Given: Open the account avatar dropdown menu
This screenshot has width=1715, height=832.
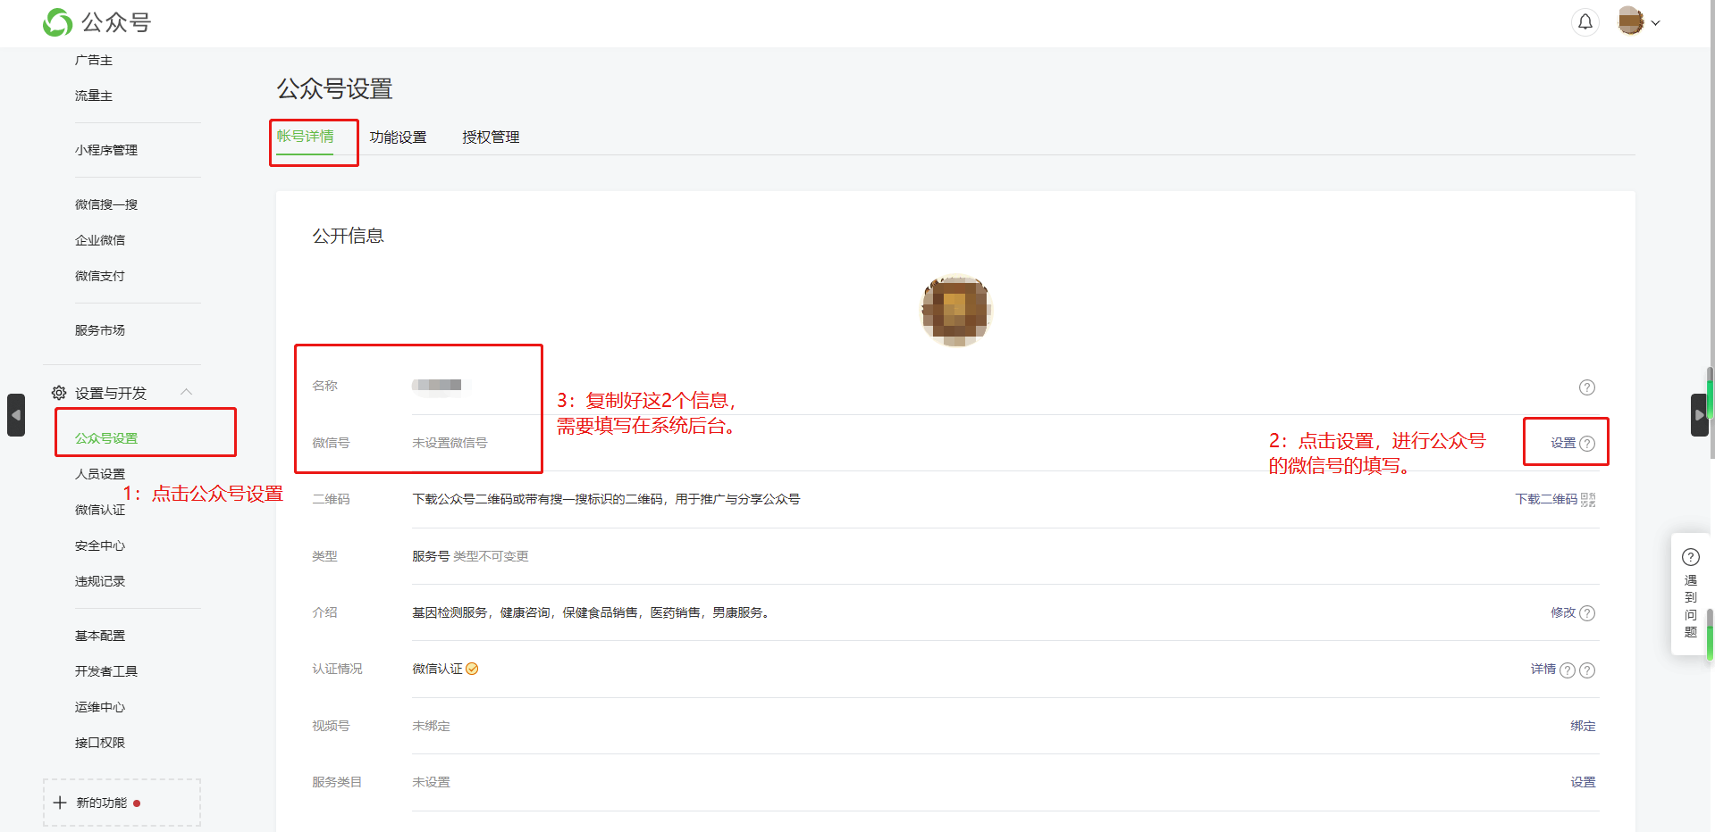Looking at the screenshot, I should (x=1639, y=22).
